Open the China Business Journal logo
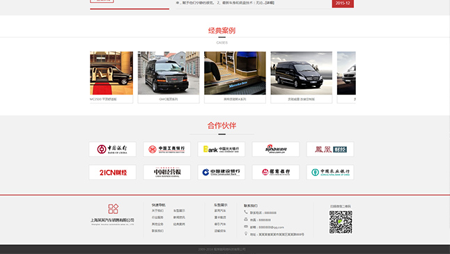Screen dimensions: 450x254 pos(166,173)
